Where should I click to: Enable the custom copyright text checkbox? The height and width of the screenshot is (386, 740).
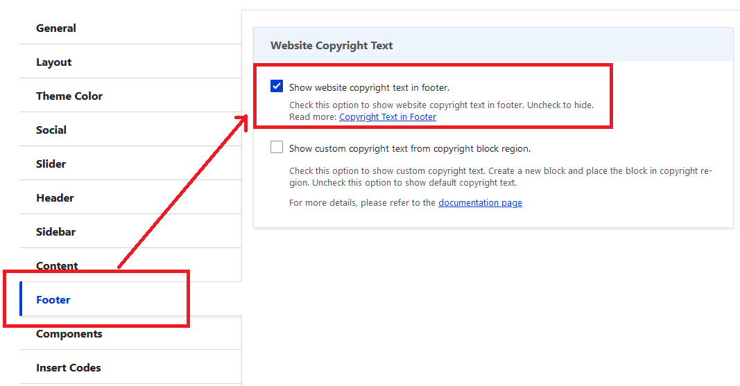pos(277,148)
